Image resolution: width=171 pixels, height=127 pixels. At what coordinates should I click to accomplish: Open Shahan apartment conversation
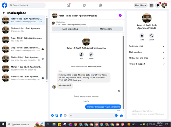coord(23,30)
